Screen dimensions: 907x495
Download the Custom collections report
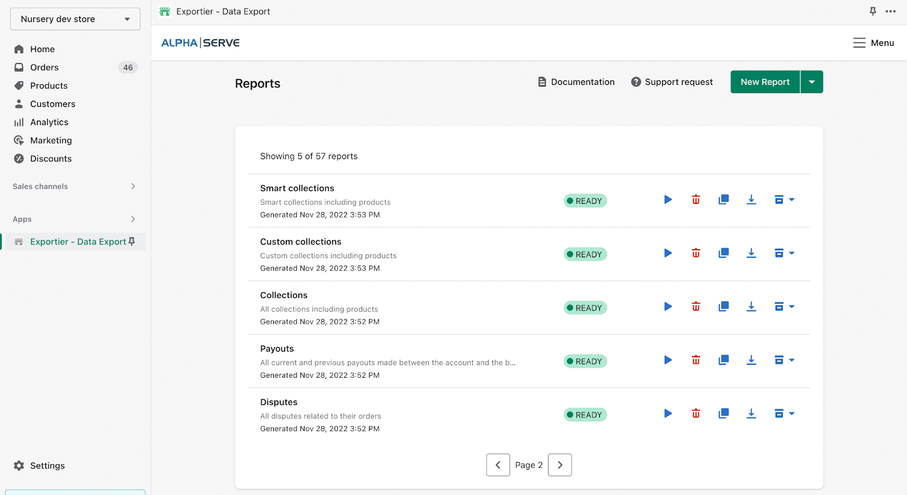(751, 253)
